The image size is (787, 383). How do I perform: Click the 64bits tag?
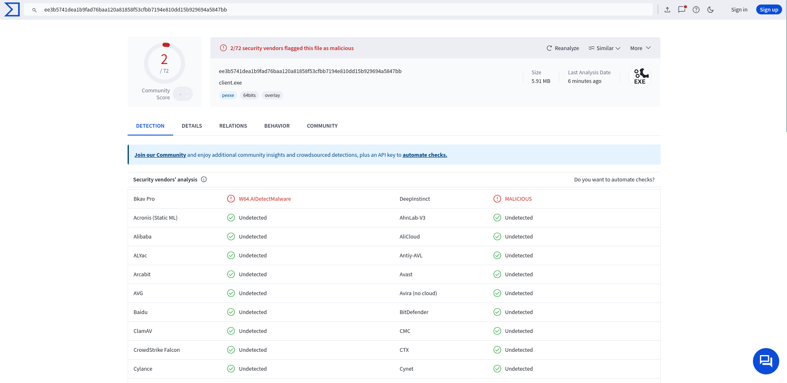[x=249, y=95]
